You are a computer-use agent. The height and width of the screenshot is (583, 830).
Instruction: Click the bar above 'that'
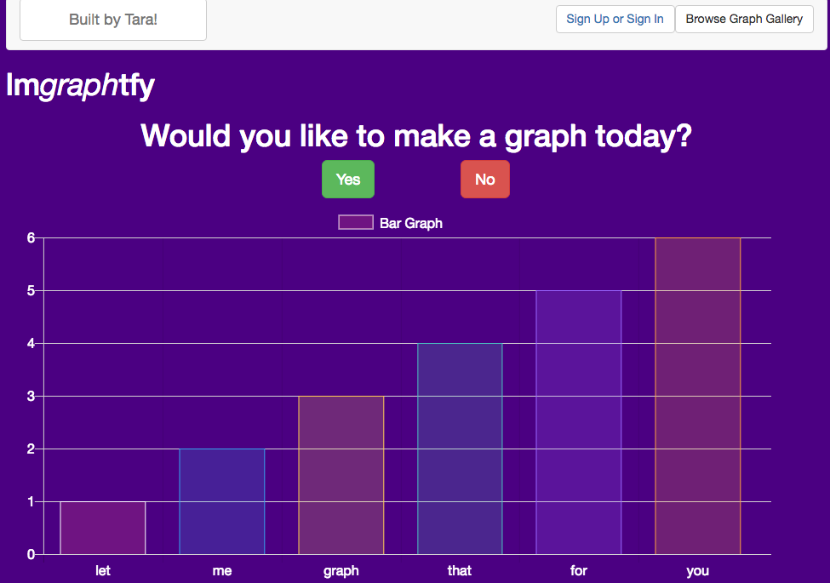pyautogui.click(x=460, y=449)
